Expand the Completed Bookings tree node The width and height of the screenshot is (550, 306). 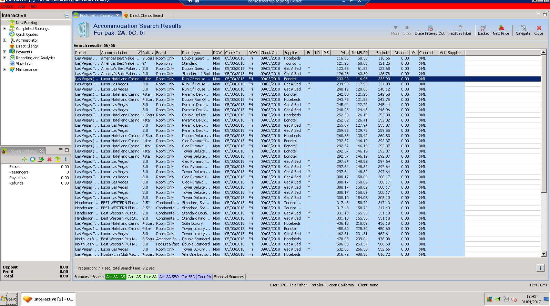point(4,29)
